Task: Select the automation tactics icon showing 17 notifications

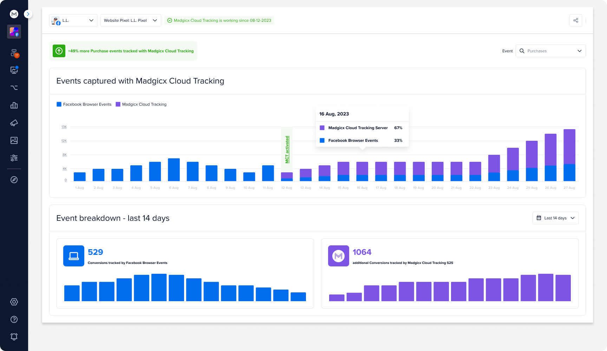Action: point(14,53)
